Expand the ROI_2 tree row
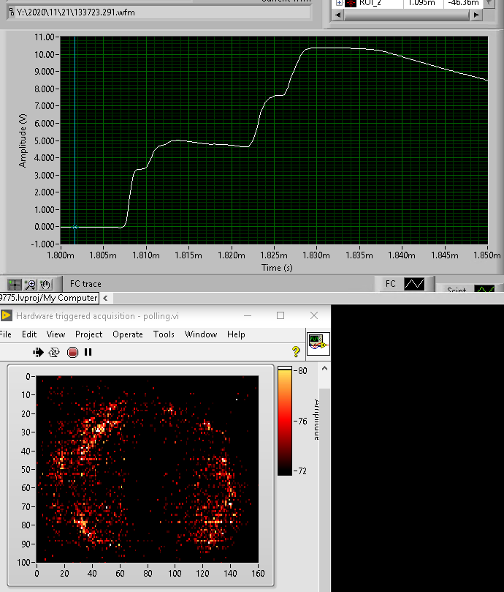This screenshot has width=504, height=592. click(339, 2)
